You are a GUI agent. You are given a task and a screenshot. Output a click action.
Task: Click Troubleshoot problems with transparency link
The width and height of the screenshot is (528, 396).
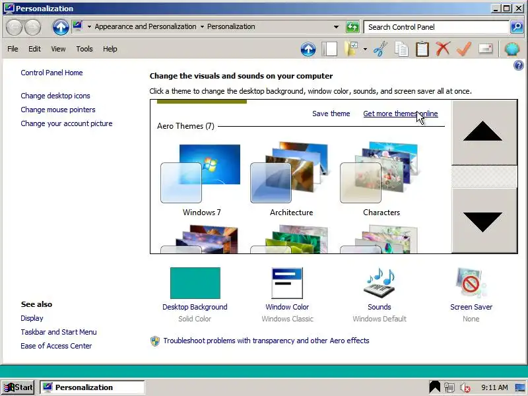click(266, 341)
